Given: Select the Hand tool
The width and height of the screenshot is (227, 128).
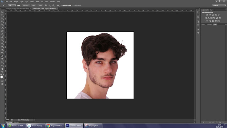Looking at the screenshot, I should 2,69.
